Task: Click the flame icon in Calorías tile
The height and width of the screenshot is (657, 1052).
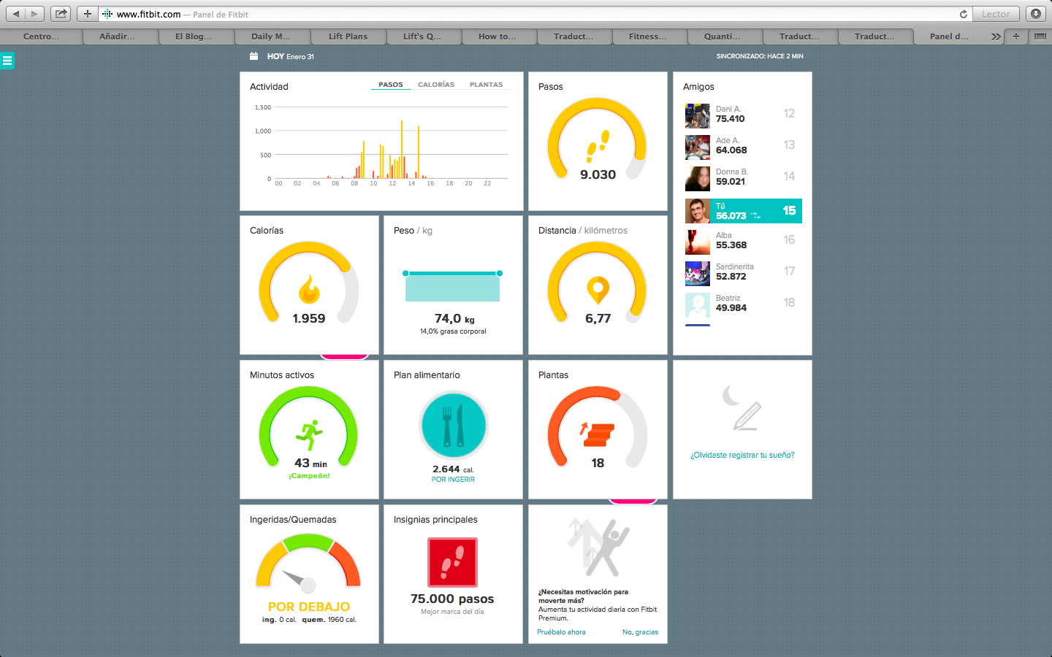Action: click(x=309, y=289)
